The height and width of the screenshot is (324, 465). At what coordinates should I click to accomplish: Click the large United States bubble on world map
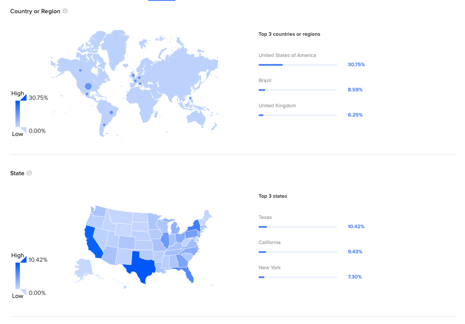tap(88, 86)
